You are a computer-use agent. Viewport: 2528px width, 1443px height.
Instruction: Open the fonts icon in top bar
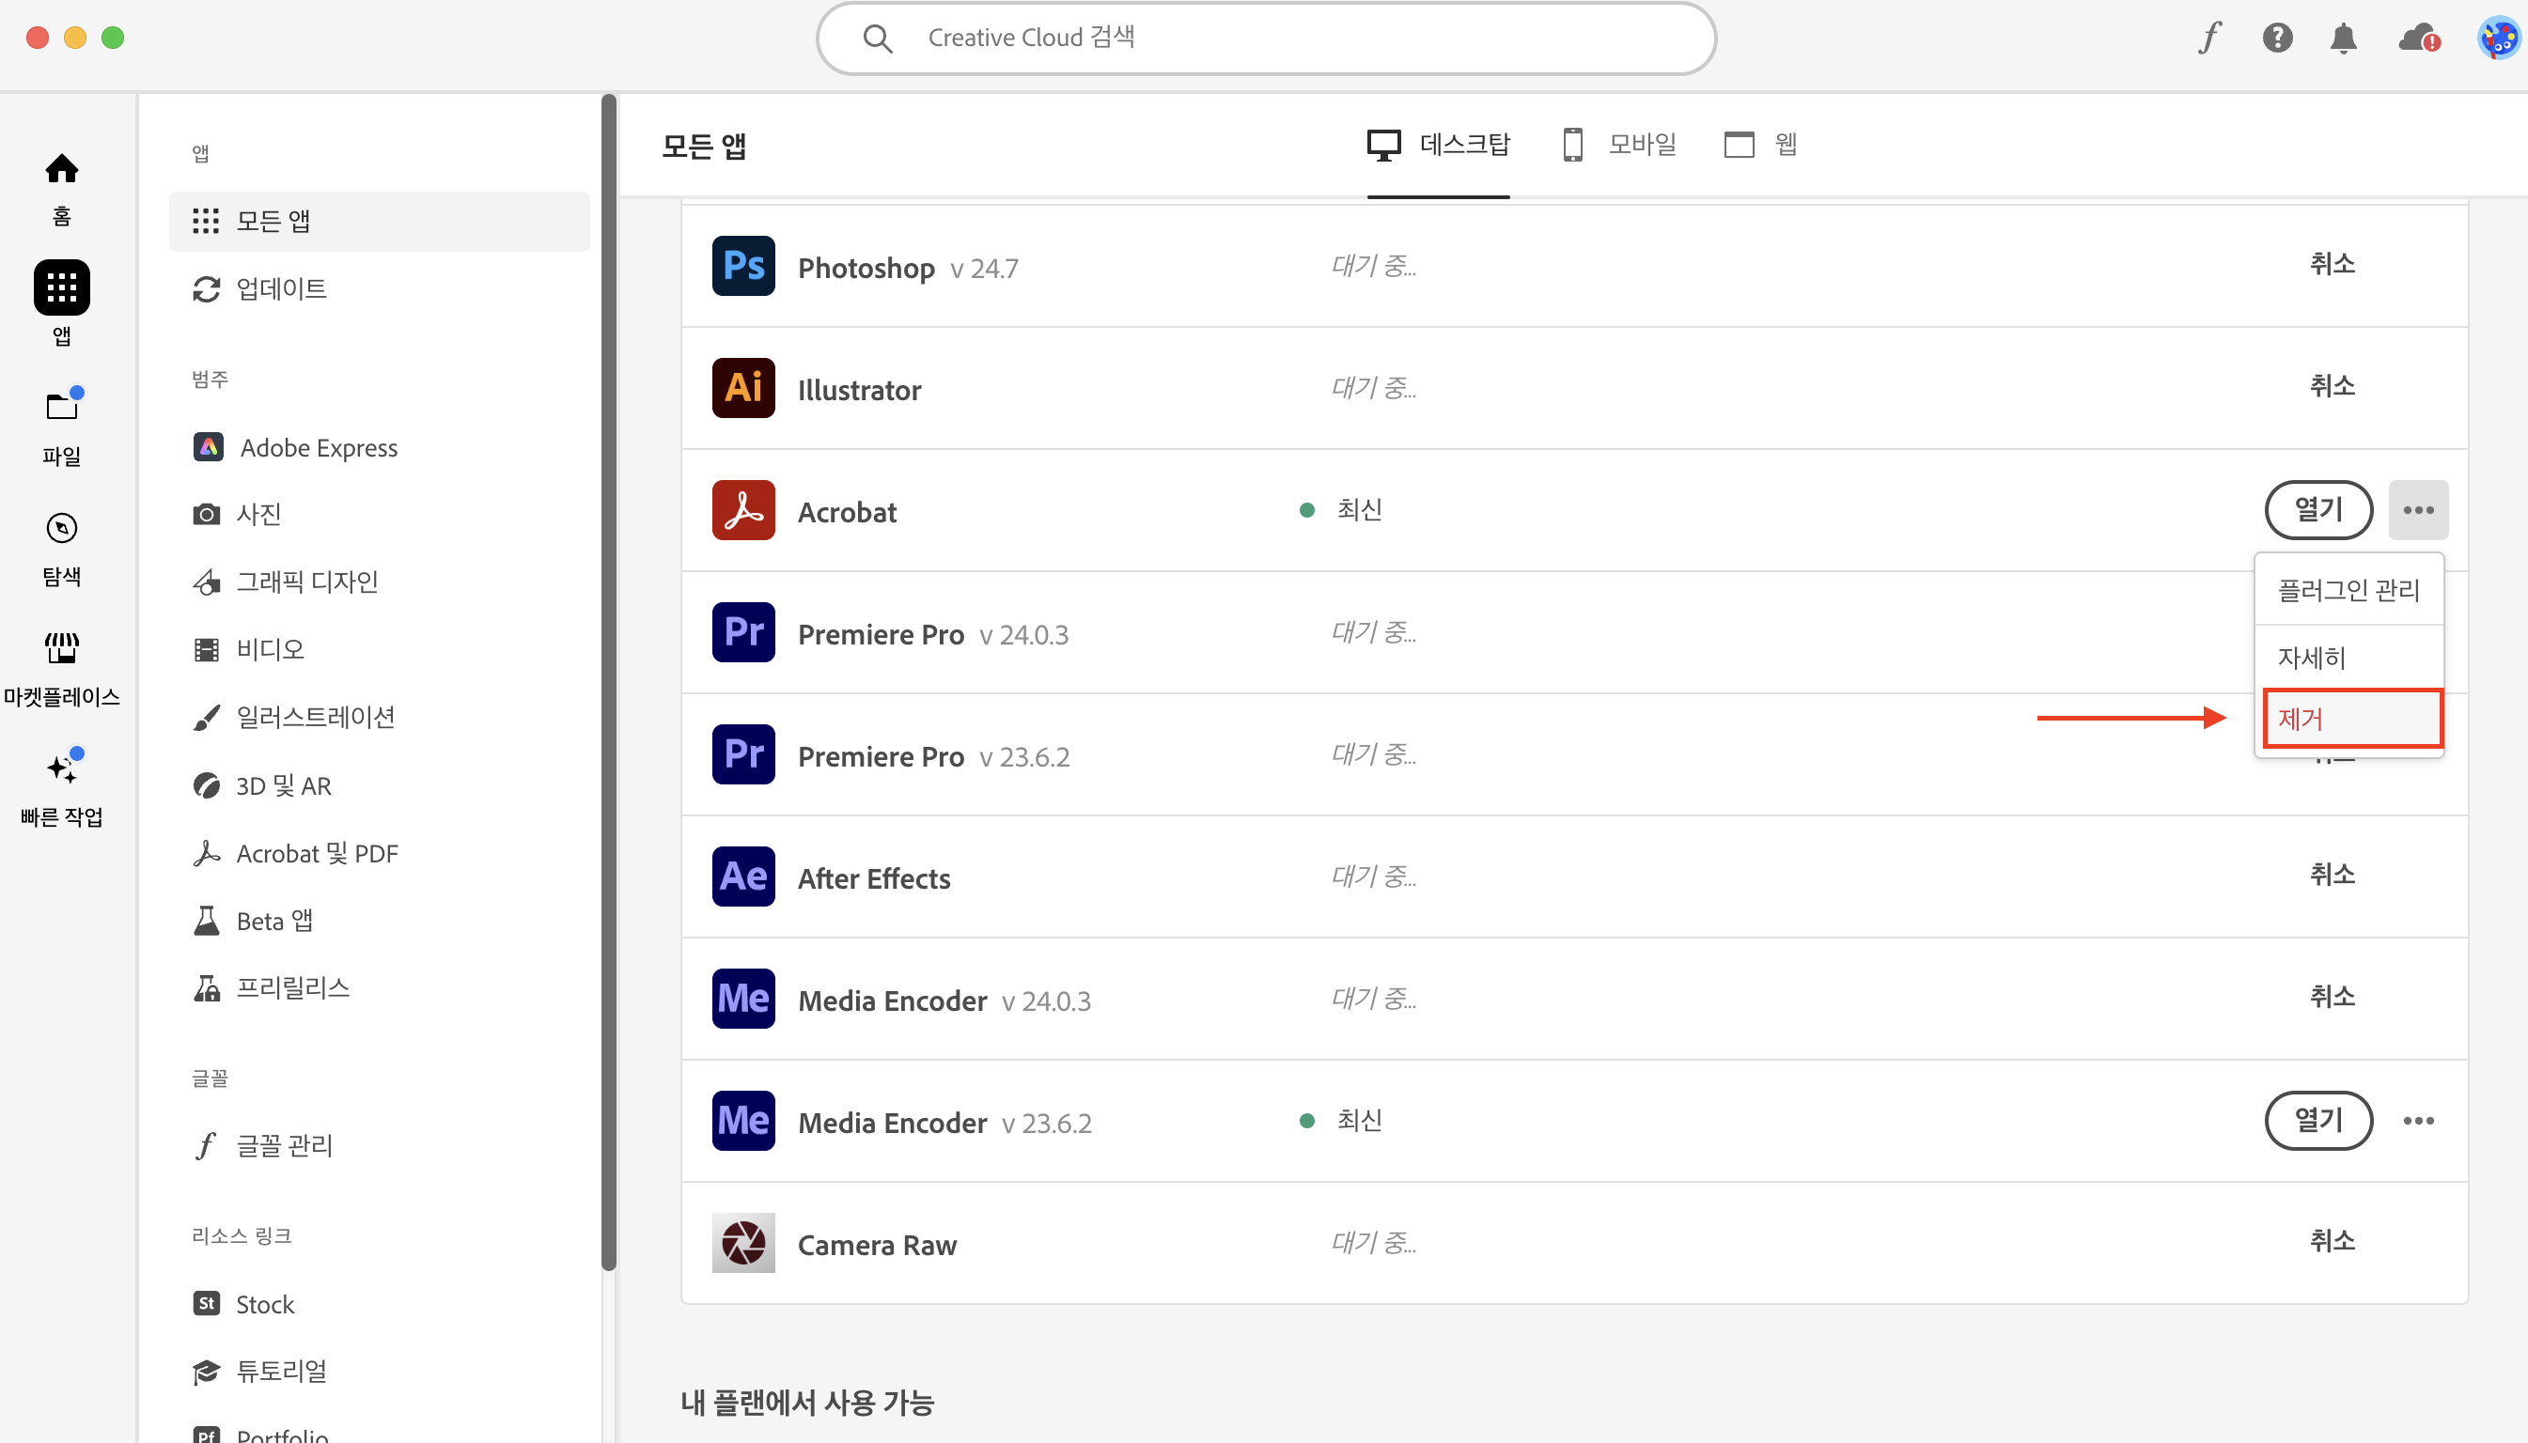tap(2209, 38)
